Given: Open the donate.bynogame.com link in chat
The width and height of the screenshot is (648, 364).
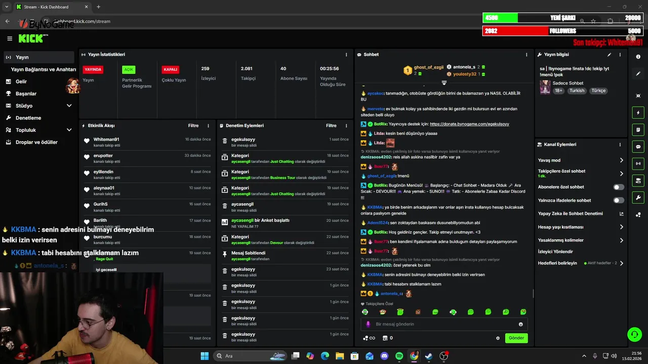Looking at the screenshot, I should coord(469,124).
